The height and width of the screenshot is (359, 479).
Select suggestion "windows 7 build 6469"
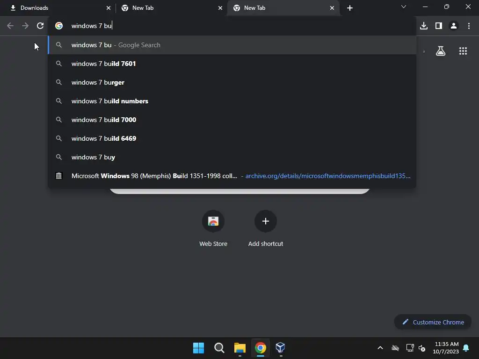pyautogui.click(x=232, y=138)
